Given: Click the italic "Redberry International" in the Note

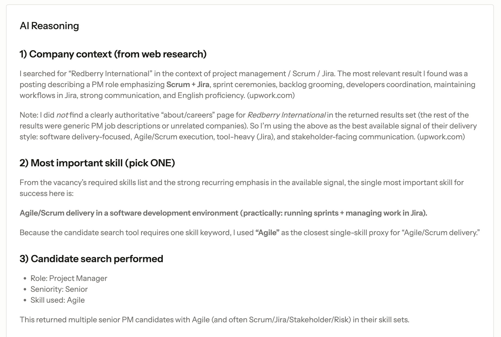Looking at the screenshot, I should pyautogui.click(x=286, y=115).
